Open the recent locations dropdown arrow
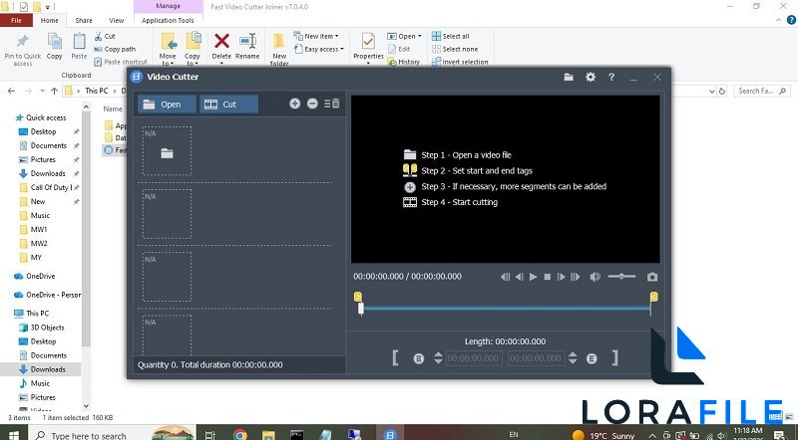Screen dimensions: 798x440 pos(41,92)
